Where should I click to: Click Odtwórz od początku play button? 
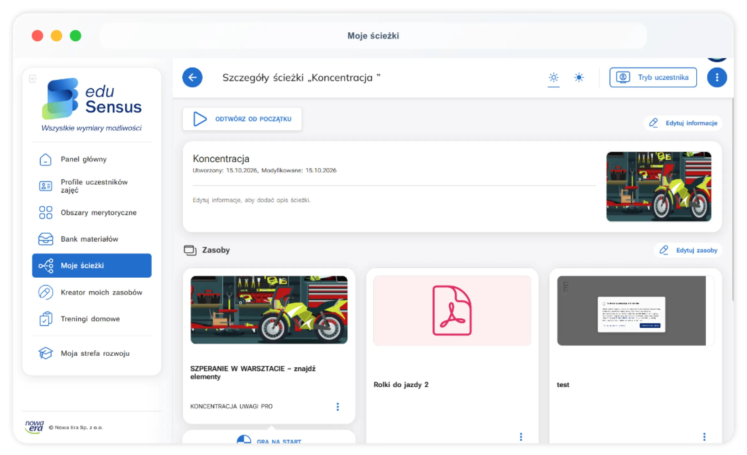pyautogui.click(x=242, y=119)
